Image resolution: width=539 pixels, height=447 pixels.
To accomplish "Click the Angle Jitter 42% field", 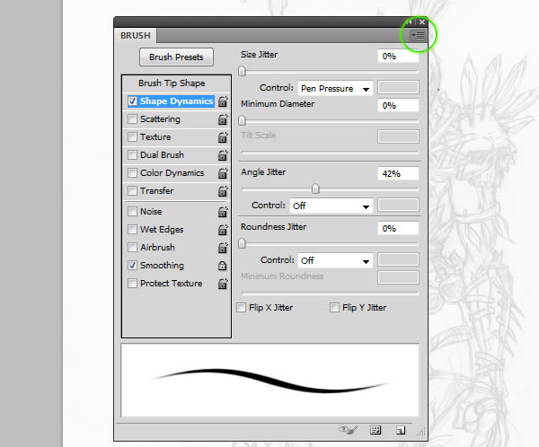I will pyautogui.click(x=398, y=173).
